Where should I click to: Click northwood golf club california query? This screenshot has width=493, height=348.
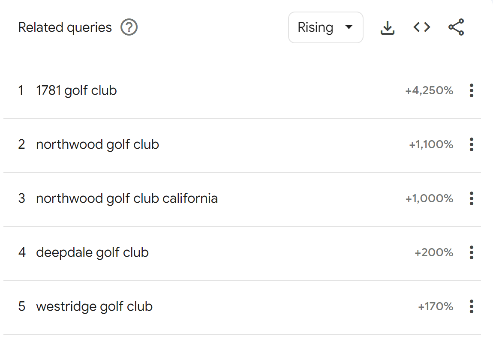(x=126, y=199)
